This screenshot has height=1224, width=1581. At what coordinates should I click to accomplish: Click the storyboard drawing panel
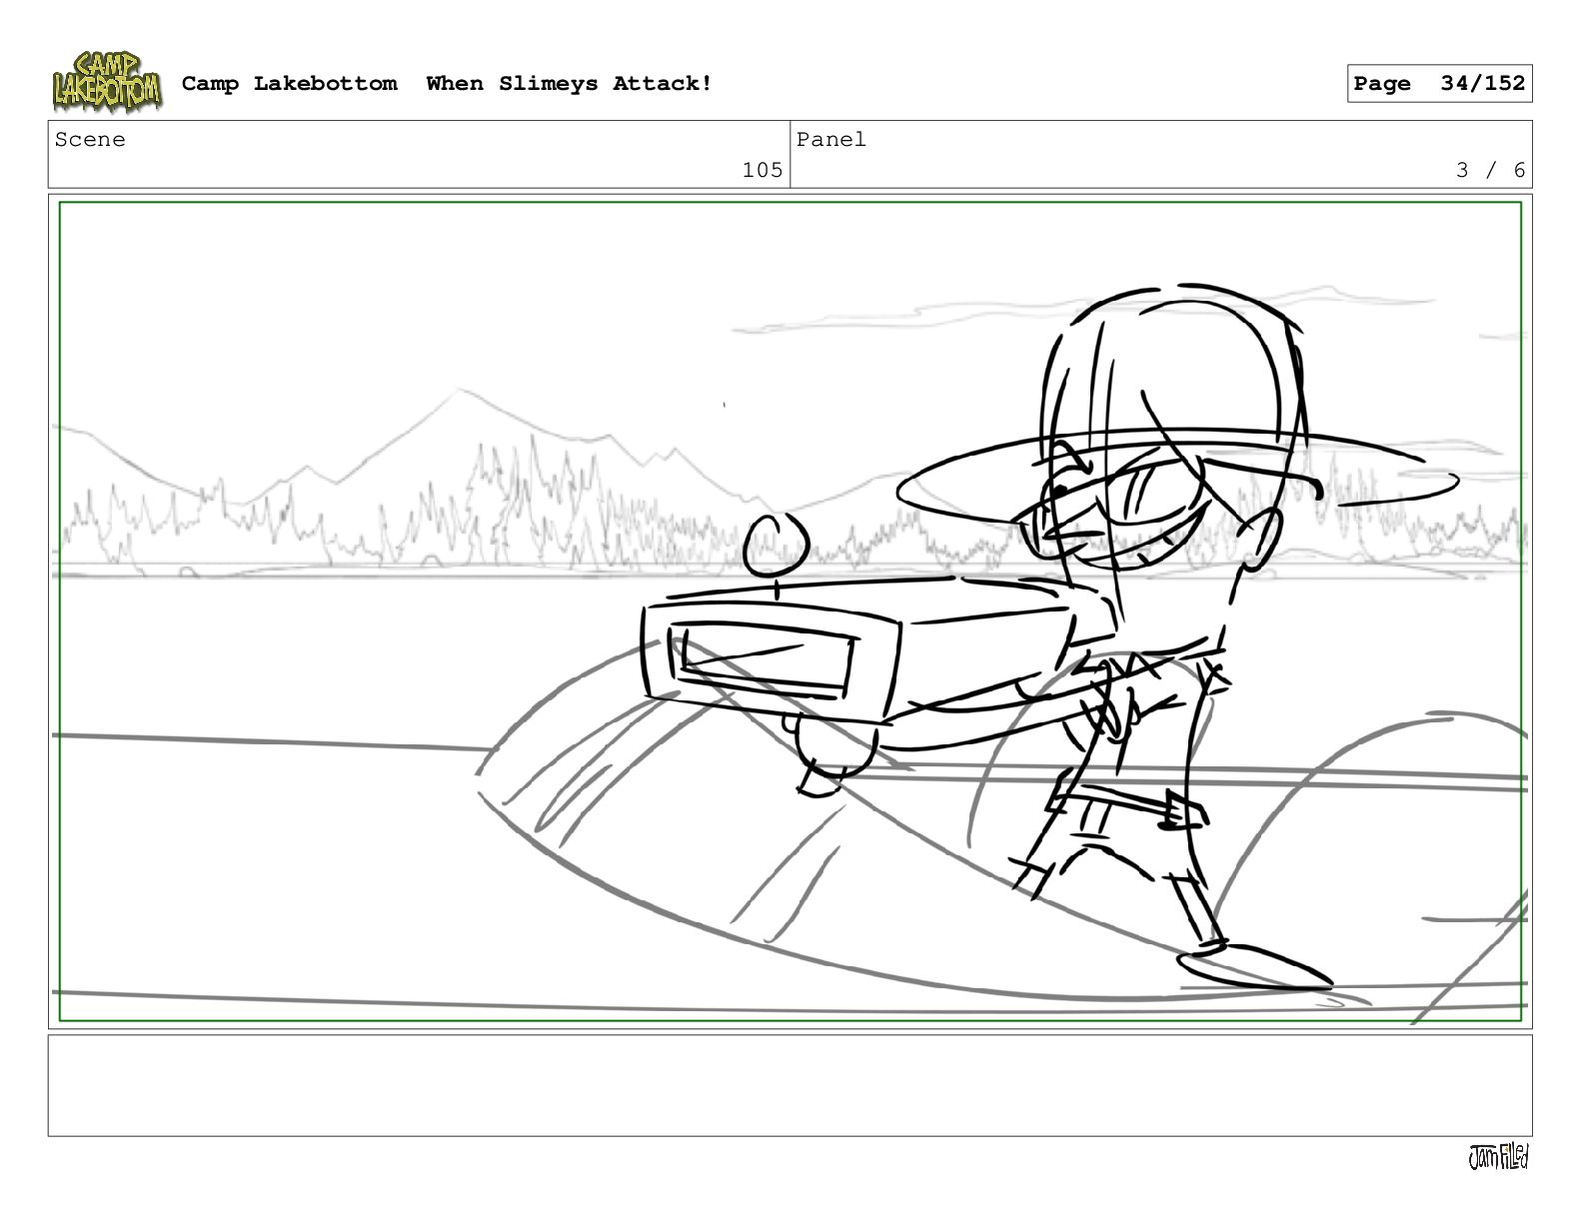(x=790, y=612)
